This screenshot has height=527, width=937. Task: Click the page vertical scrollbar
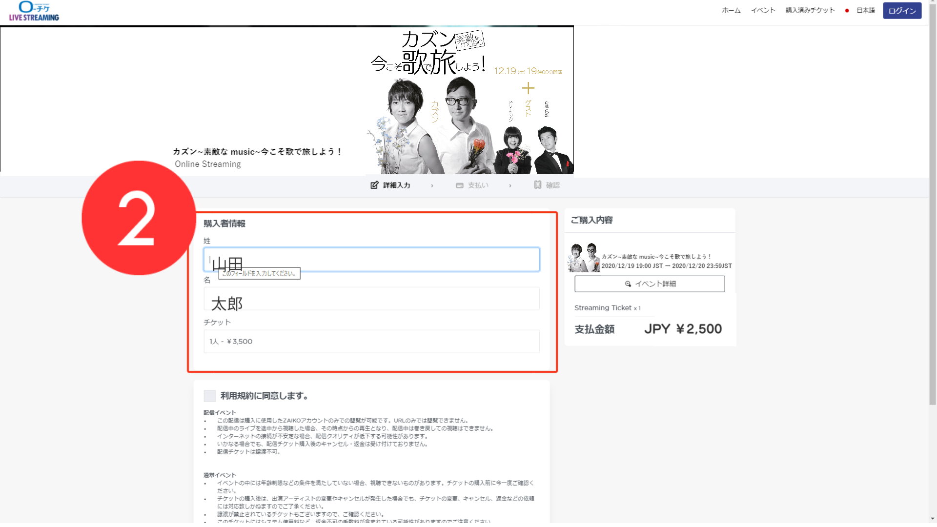tap(933, 205)
